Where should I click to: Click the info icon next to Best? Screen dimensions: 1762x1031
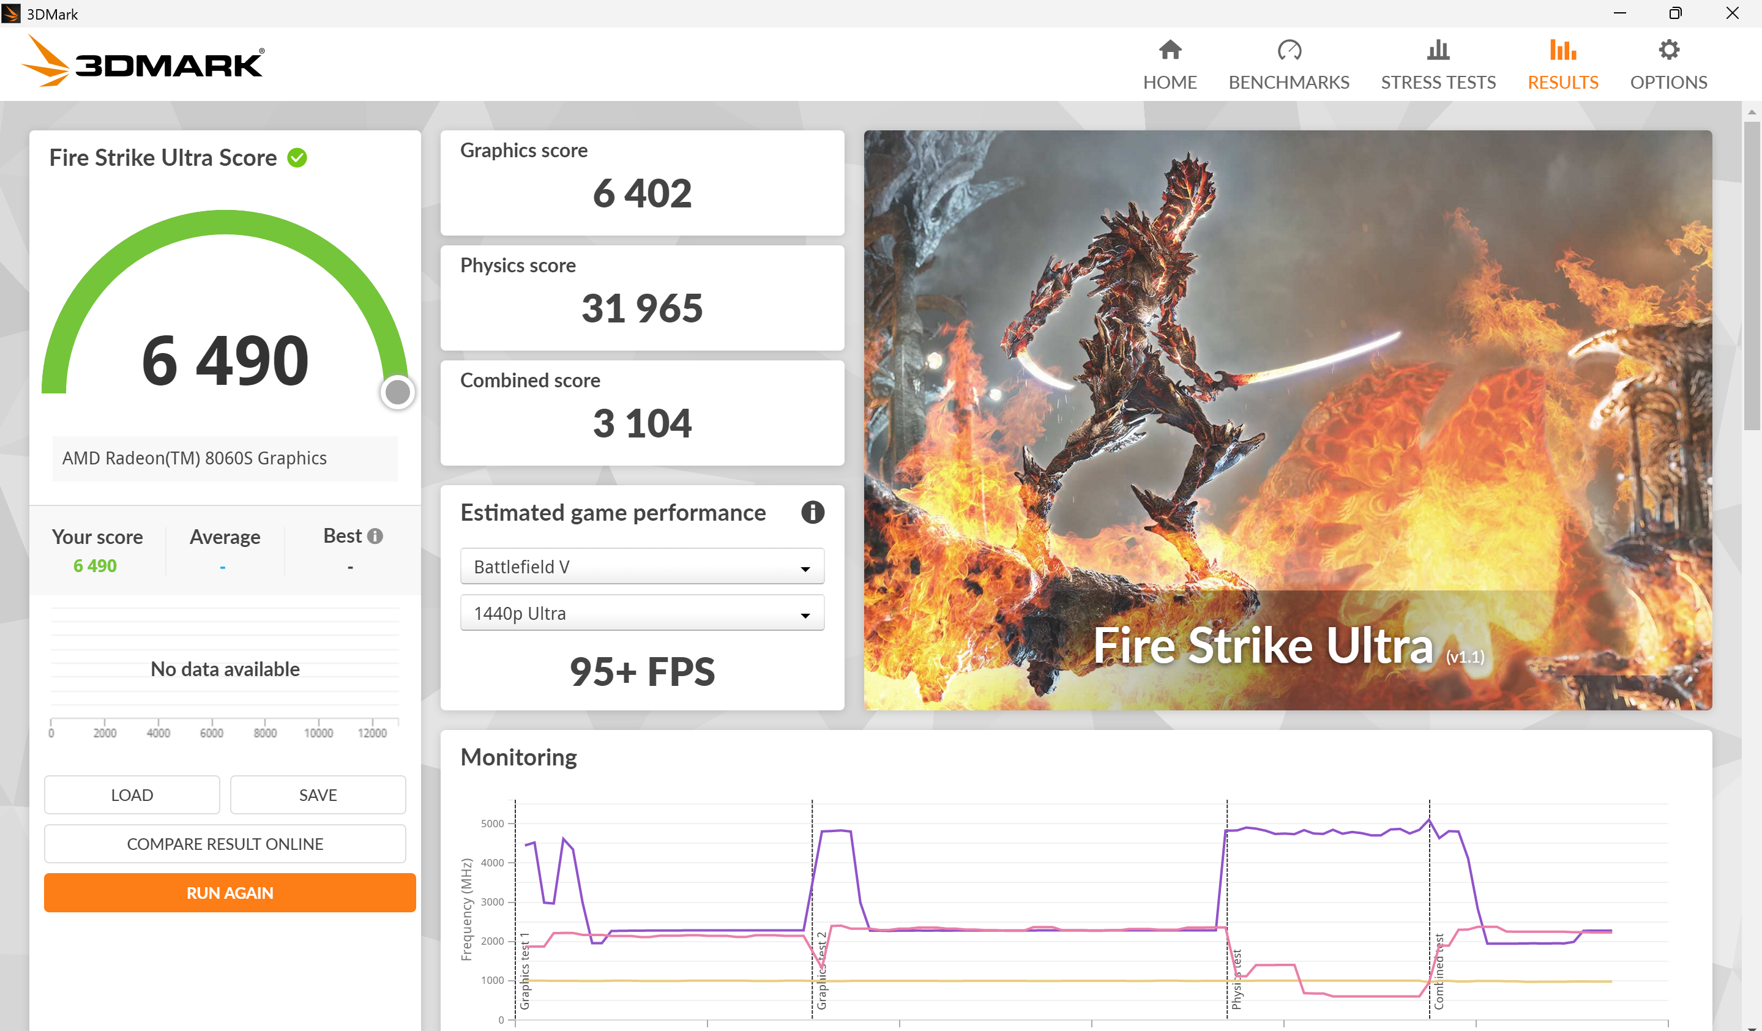click(376, 536)
